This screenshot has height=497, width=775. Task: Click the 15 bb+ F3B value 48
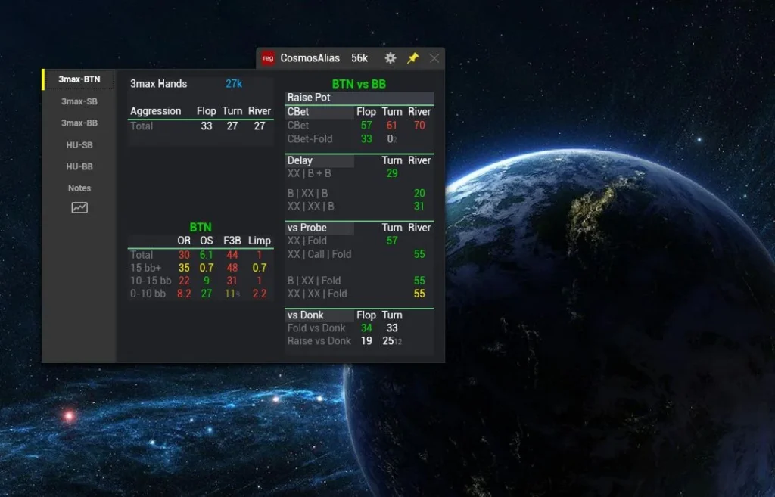coord(232,268)
